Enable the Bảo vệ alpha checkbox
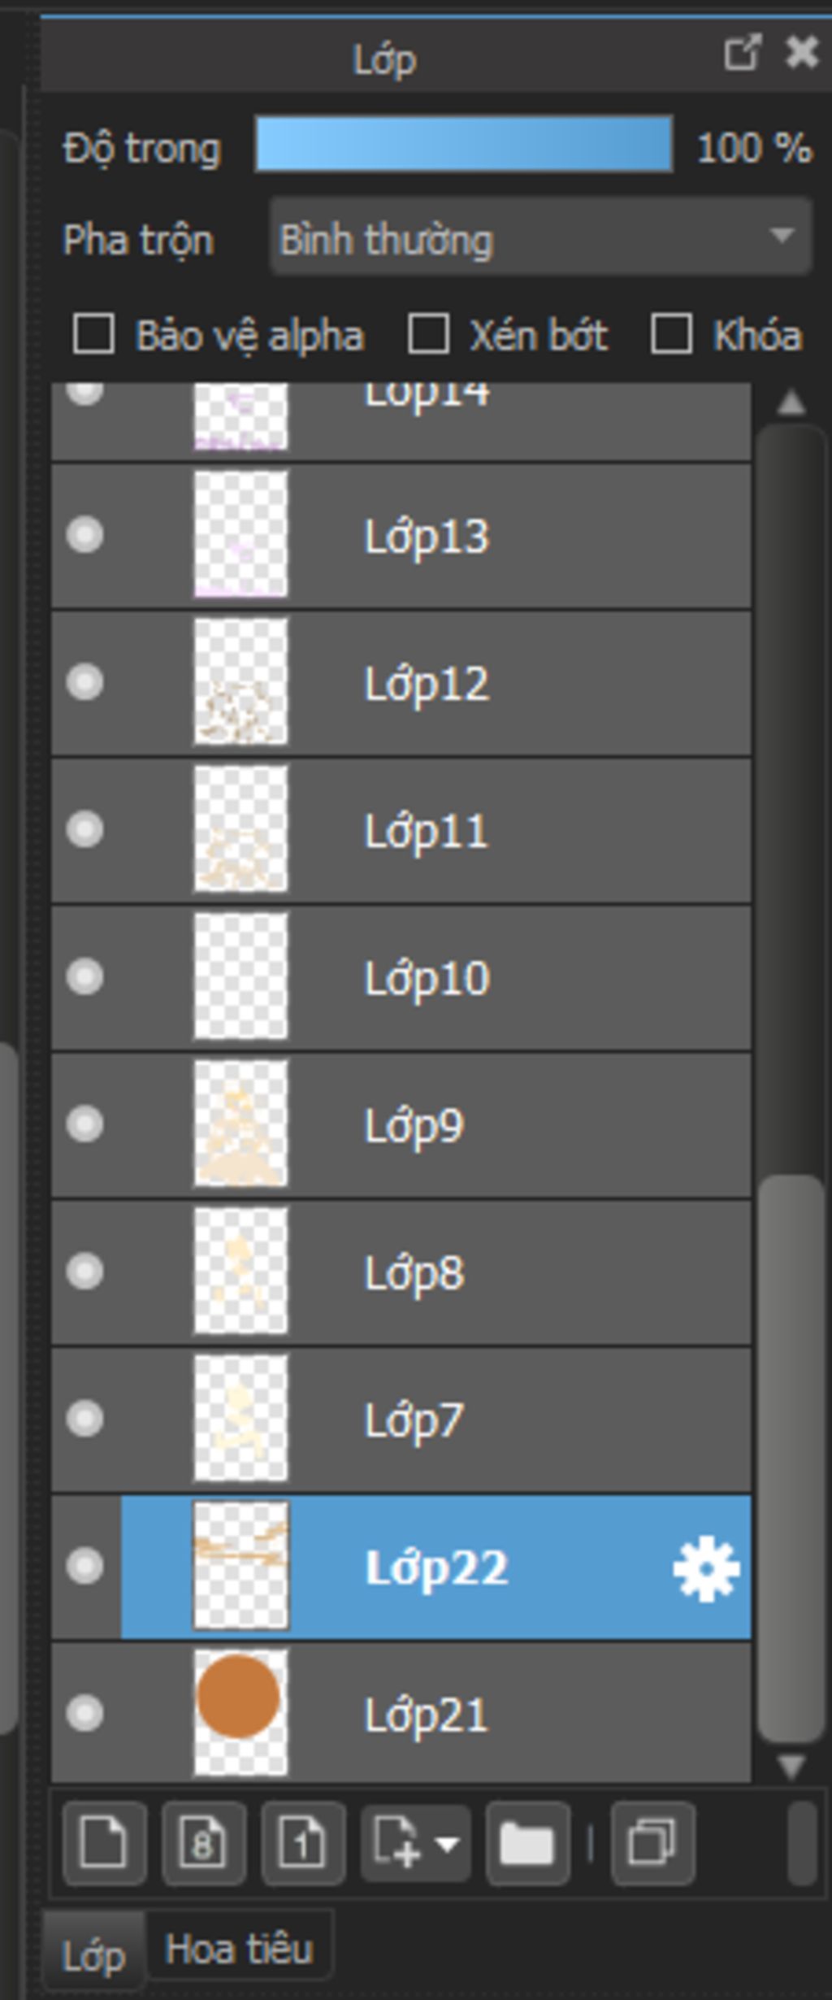 click(93, 334)
